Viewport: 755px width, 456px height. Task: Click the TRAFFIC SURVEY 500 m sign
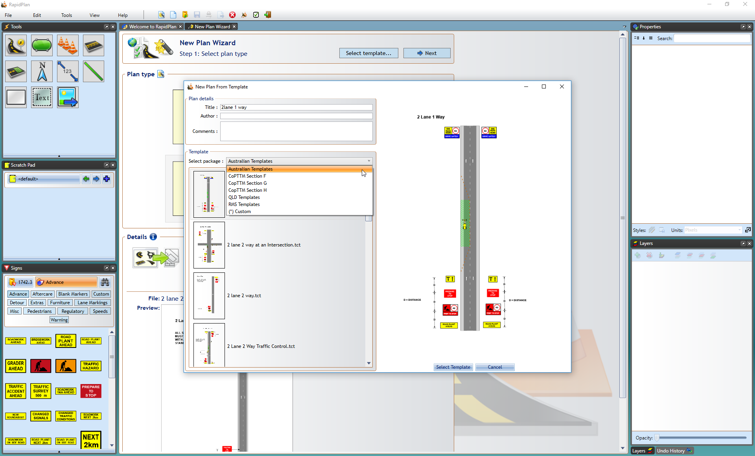pyautogui.click(x=41, y=391)
